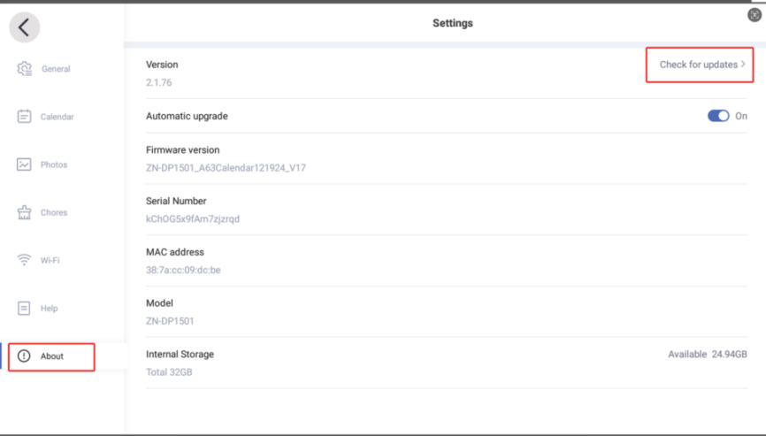Screen dimensions: 766x436
Task: Click the Chores sidebar icon
Action: 25,212
